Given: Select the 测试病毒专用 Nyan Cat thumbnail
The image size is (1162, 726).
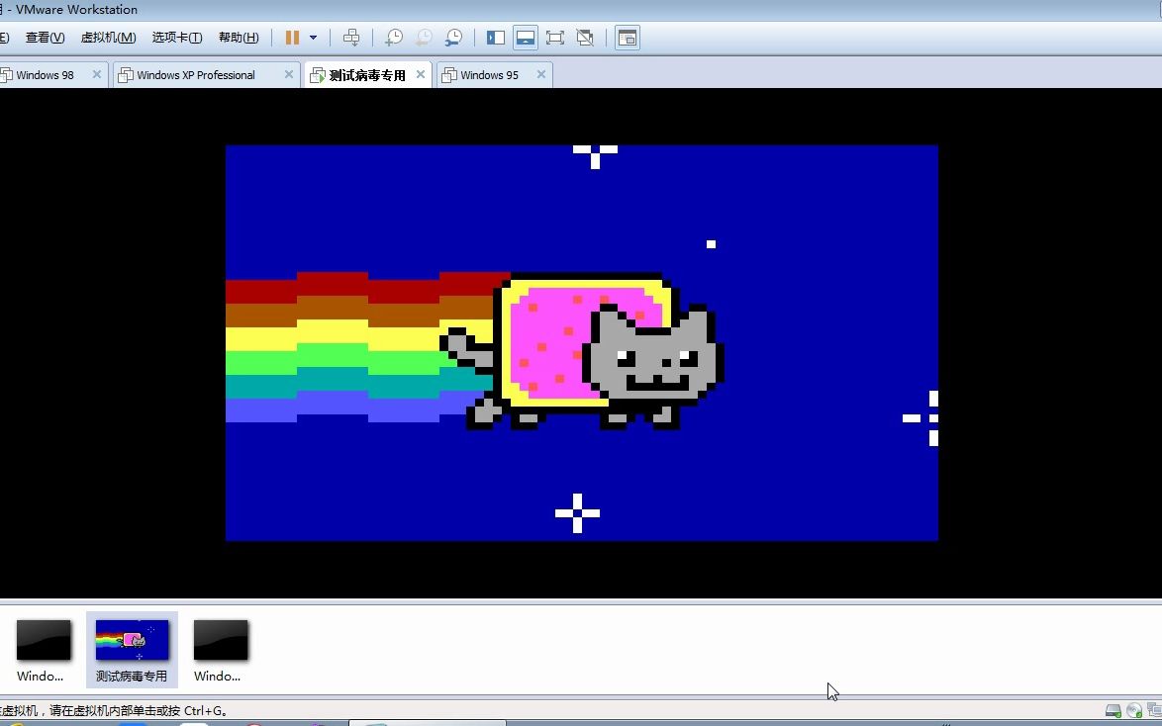Looking at the screenshot, I should click(132, 649).
